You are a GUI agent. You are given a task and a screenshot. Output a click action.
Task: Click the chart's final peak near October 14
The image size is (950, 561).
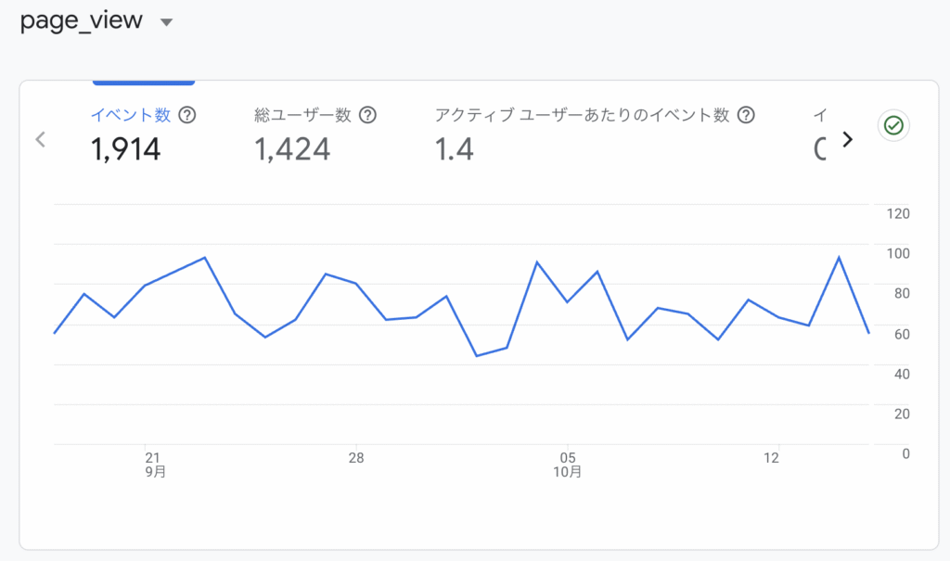coord(839,257)
